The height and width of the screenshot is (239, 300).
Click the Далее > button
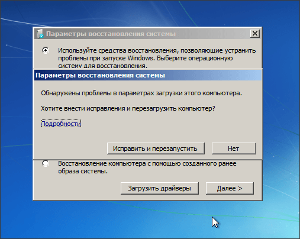(x=230, y=188)
